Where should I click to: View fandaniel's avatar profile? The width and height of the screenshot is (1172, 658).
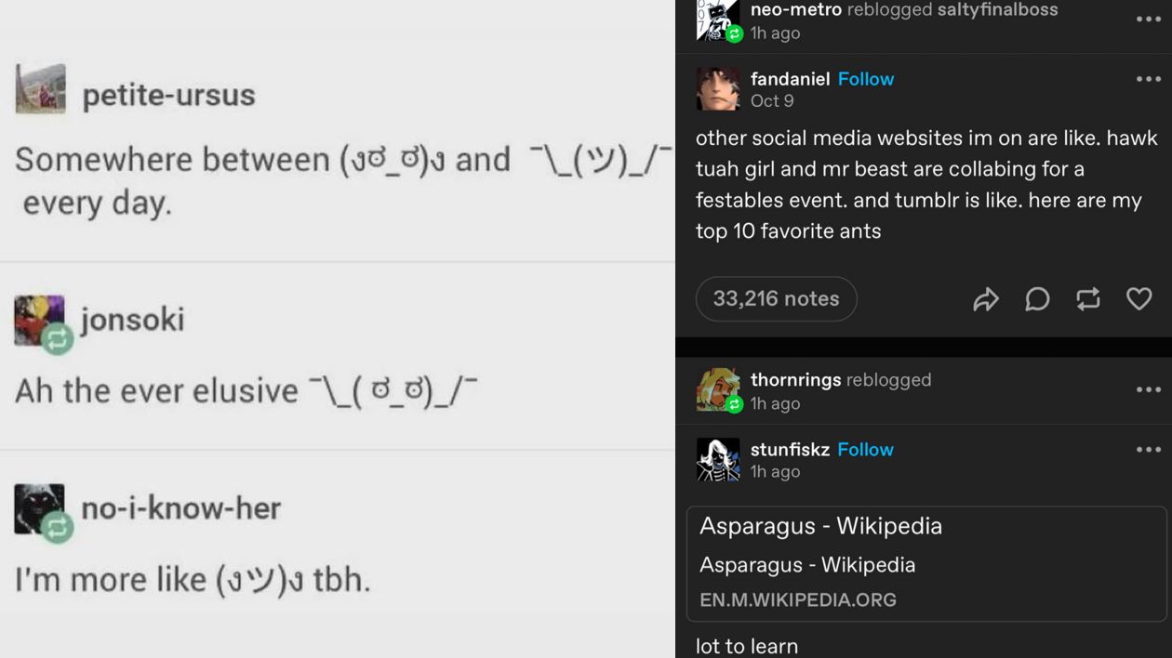coord(718,89)
